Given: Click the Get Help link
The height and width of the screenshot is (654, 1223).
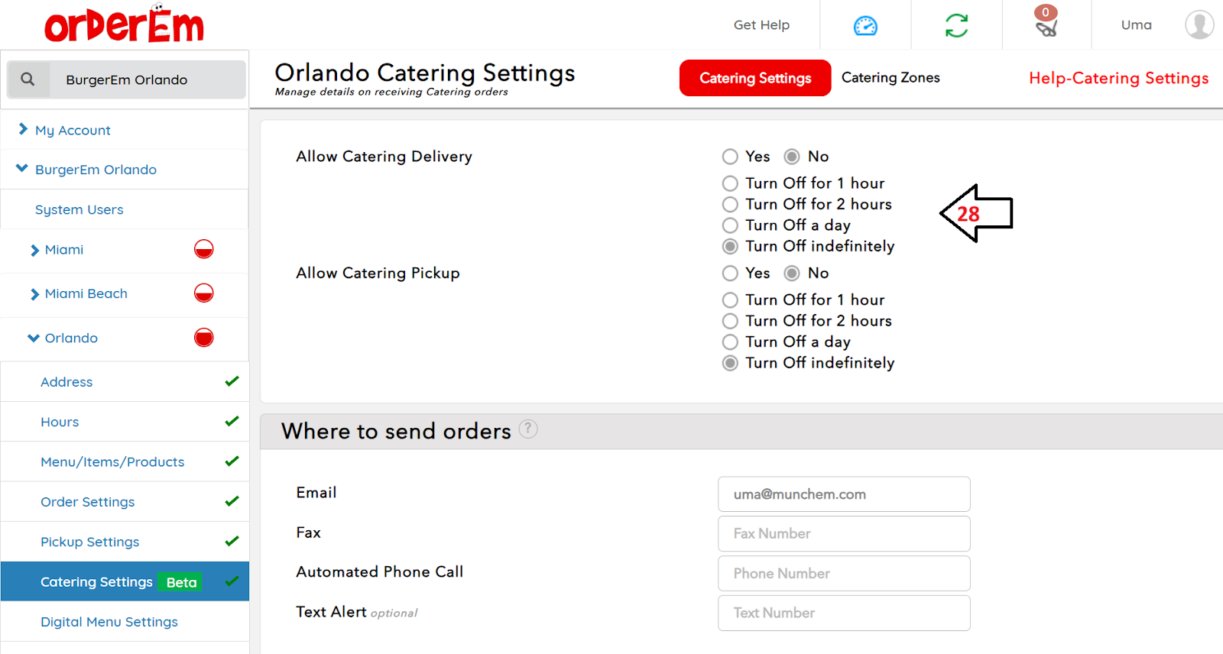Looking at the screenshot, I should (x=761, y=25).
